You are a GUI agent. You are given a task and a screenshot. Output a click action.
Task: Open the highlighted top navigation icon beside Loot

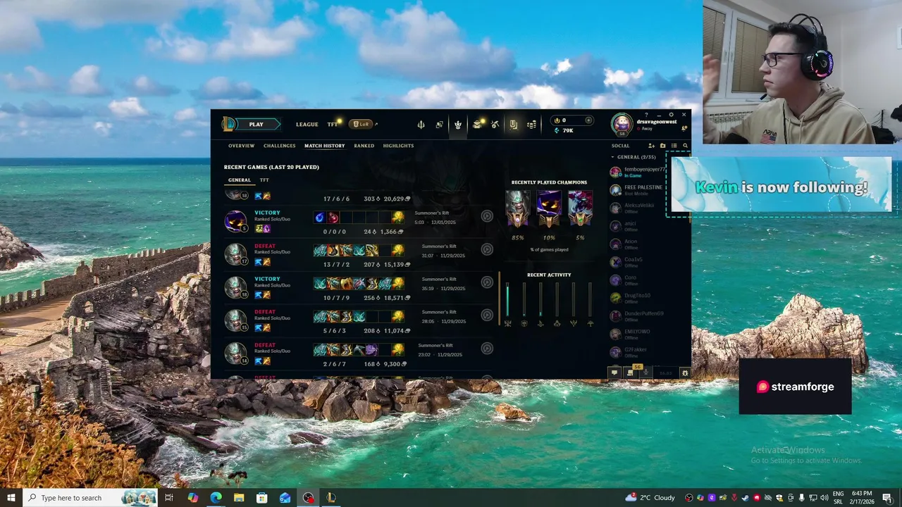click(x=513, y=125)
